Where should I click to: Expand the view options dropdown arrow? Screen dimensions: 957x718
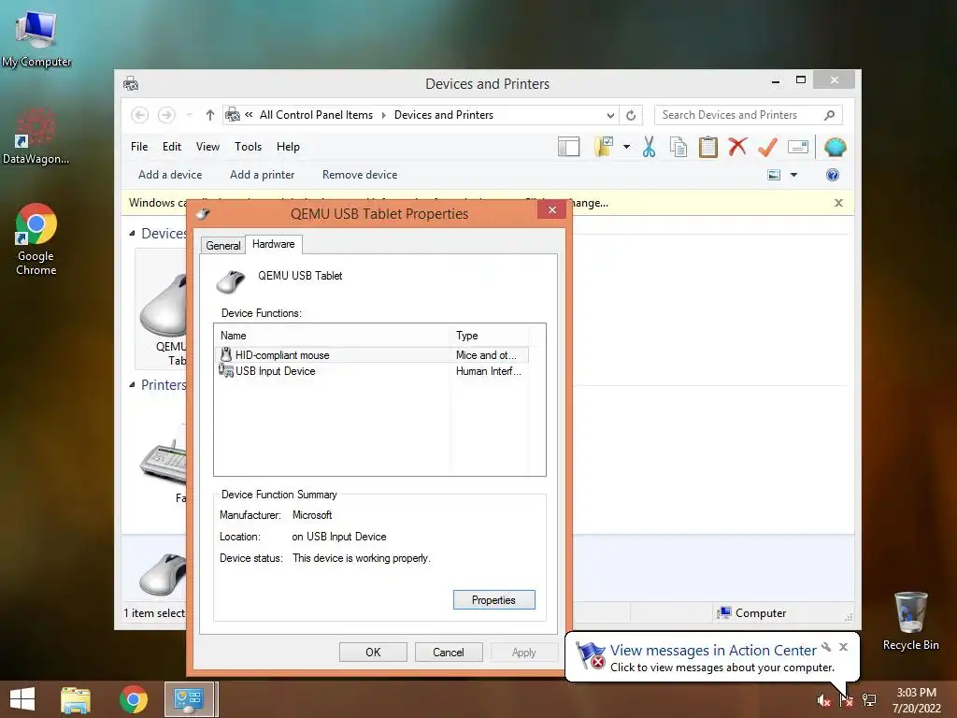(x=794, y=175)
